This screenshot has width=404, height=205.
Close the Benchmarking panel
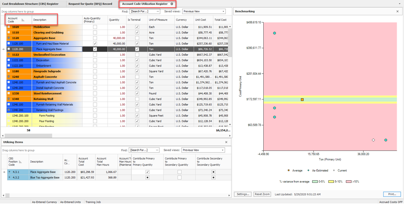tap(398, 12)
